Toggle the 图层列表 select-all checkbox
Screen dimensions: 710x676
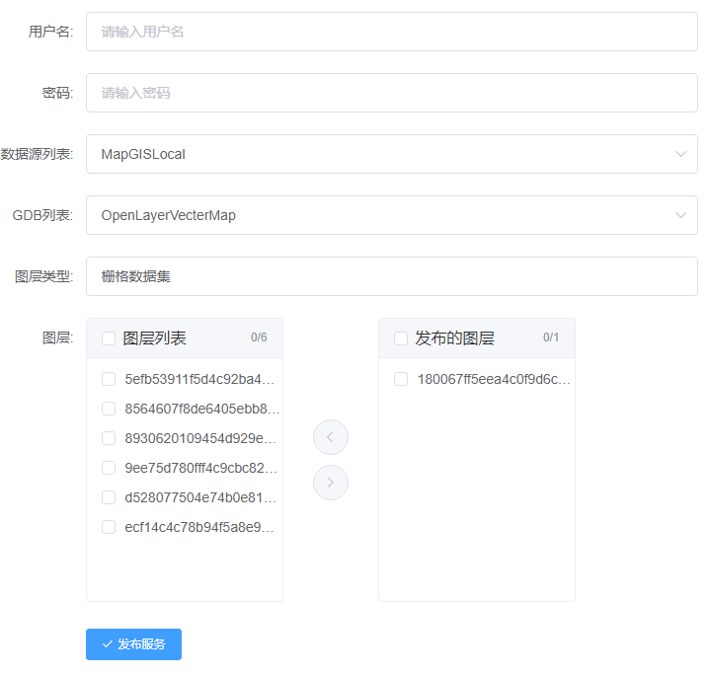pyautogui.click(x=109, y=338)
